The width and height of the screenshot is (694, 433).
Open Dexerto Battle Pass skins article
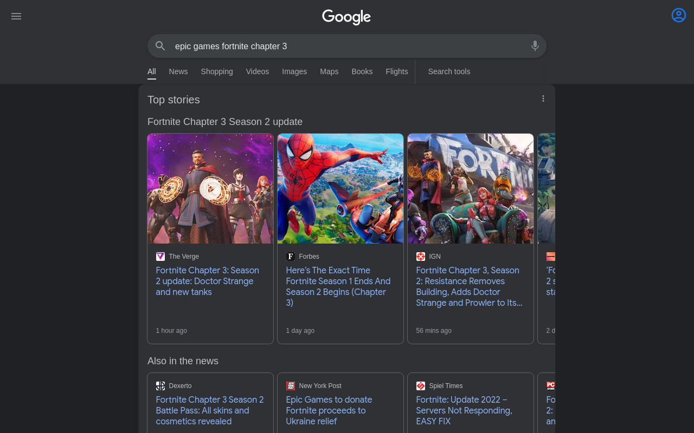[x=210, y=411]
